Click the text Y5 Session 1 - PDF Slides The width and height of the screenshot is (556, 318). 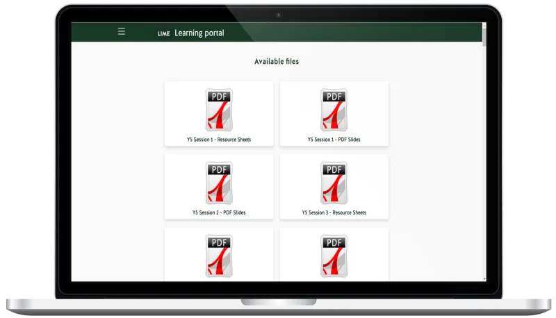tap(334, 140)
